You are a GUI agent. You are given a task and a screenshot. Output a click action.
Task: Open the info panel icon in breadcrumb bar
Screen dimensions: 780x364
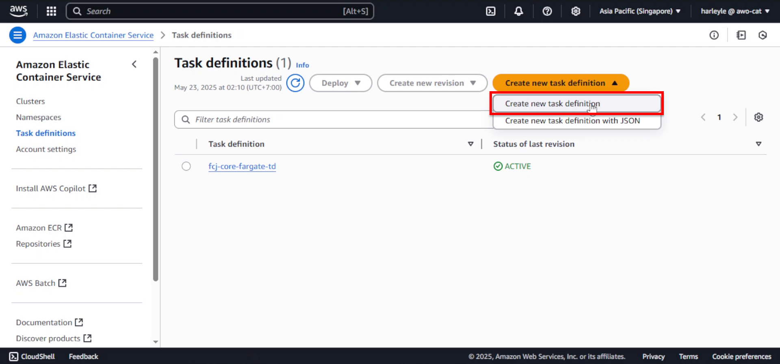coord(714,35)
